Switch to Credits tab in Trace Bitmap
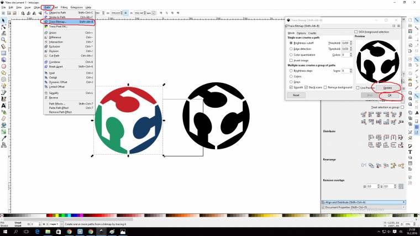 click(x=312, y=33)
